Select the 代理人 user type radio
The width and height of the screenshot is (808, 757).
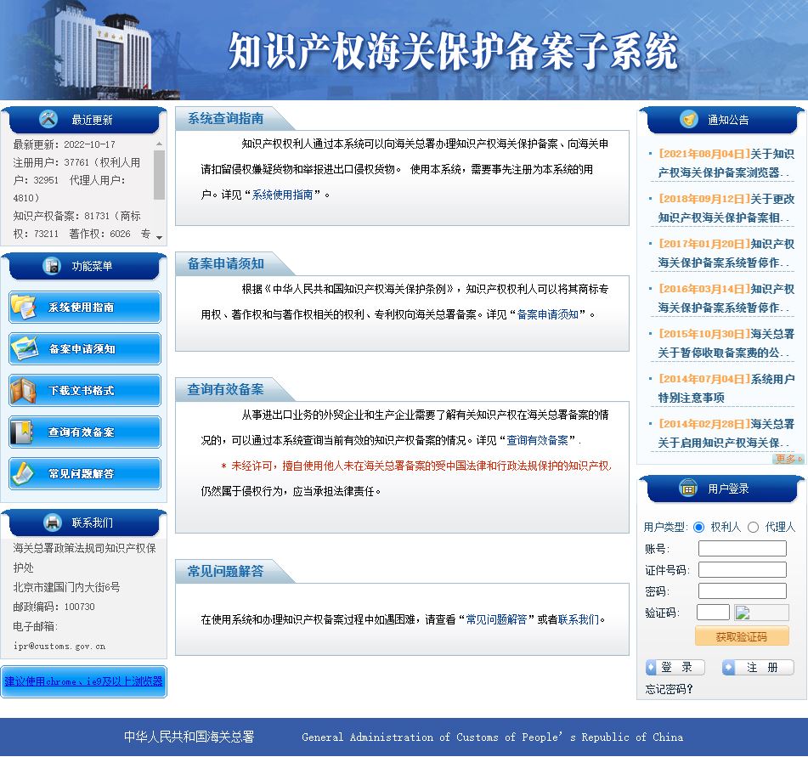(x=753, y=527)
